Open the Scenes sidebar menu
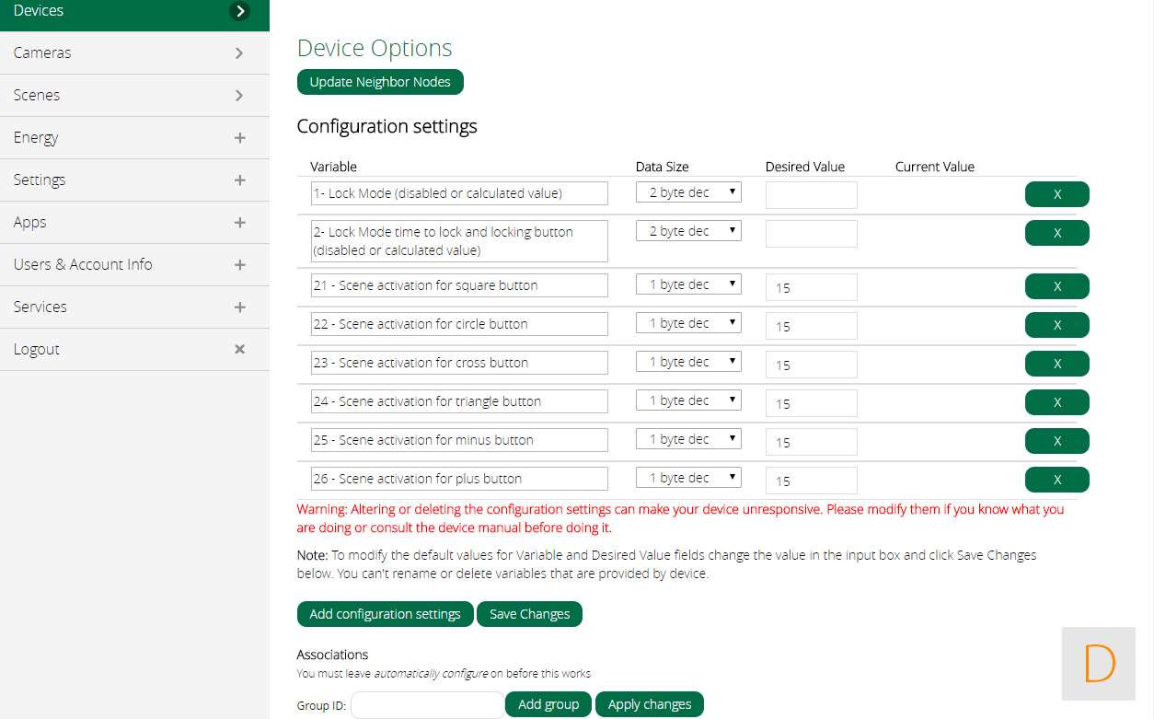This screenshot has width=1154, height=719. (37, 96)
